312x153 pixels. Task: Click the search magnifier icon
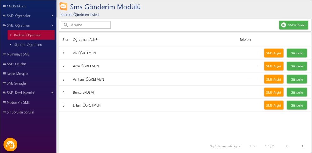[x=66, y=25]
